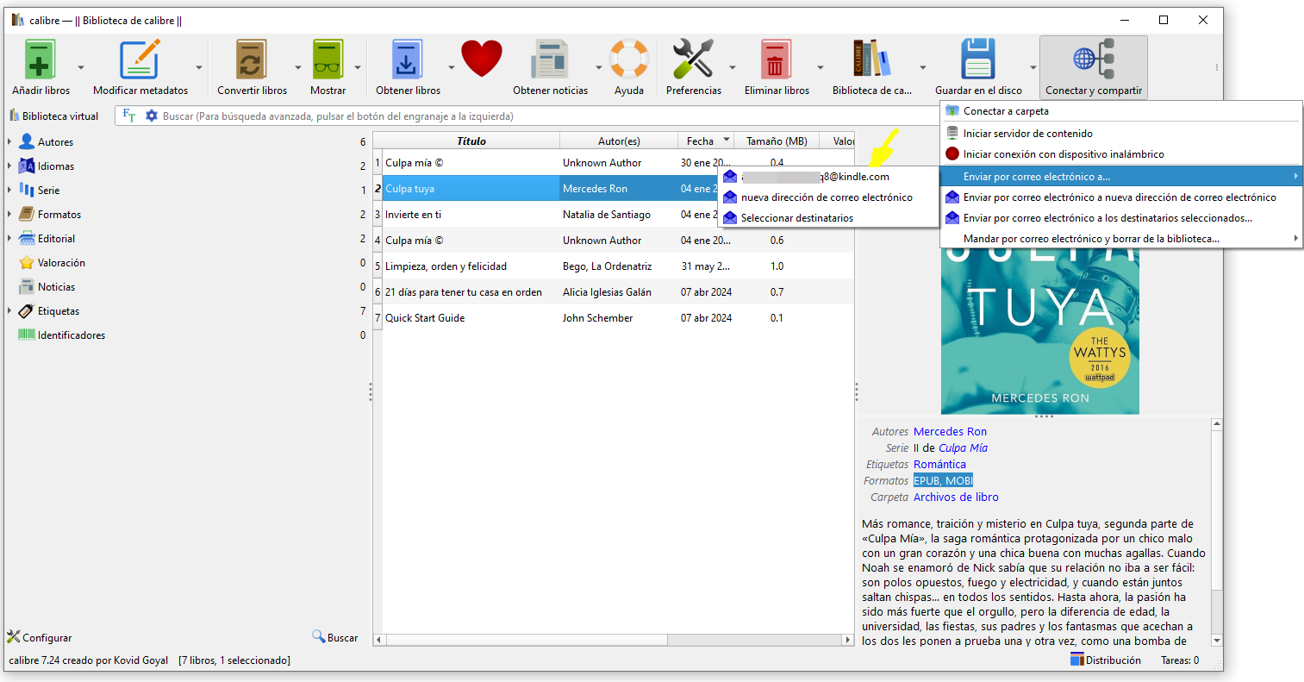Open the Distribución layout button
Screen dimensions: 1304x682
click(x=1106, y=660)
